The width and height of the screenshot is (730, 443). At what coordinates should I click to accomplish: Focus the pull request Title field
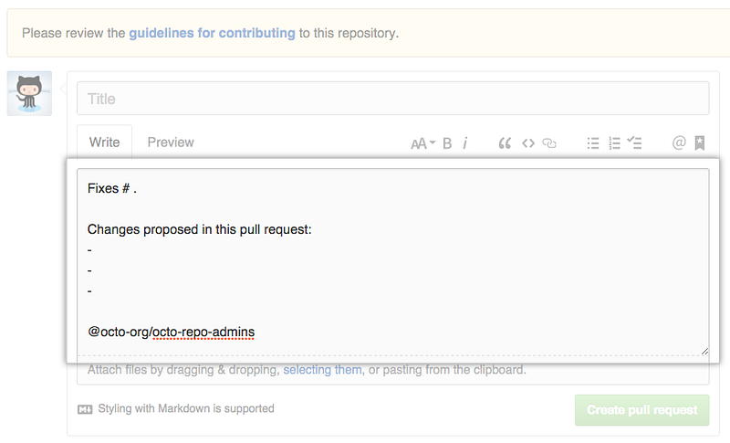pos(392,99)
